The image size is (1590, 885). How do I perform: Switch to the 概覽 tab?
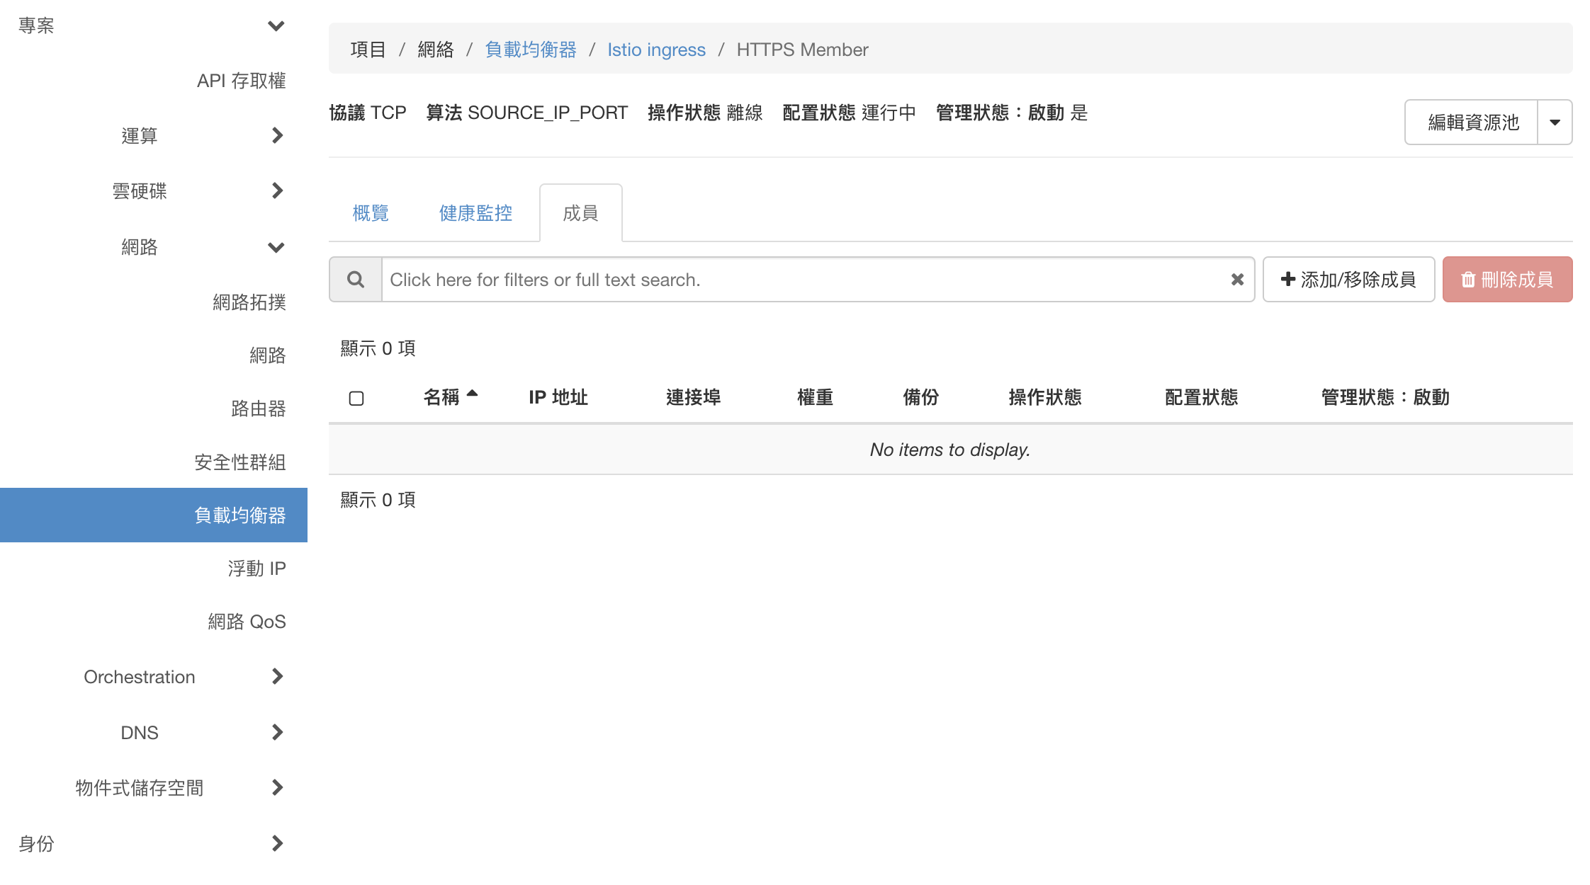click(x=371, y=213)
